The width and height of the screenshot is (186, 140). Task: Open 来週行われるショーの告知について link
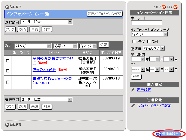click(x=52, y=81)
